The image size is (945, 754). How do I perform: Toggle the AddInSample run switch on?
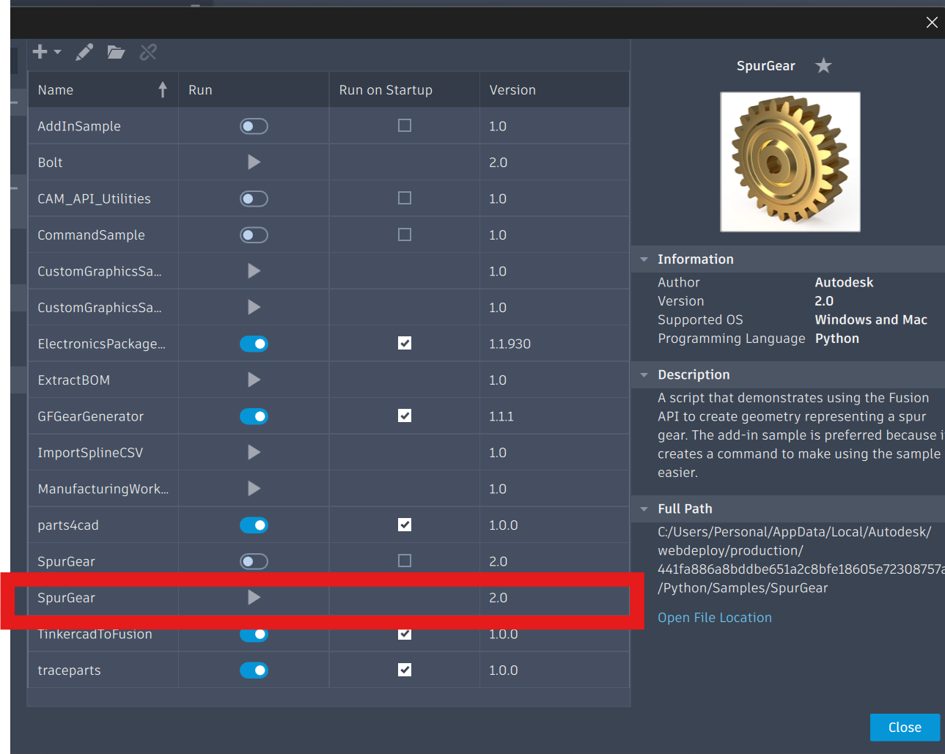pyautogui.click(x=254, y=126)
